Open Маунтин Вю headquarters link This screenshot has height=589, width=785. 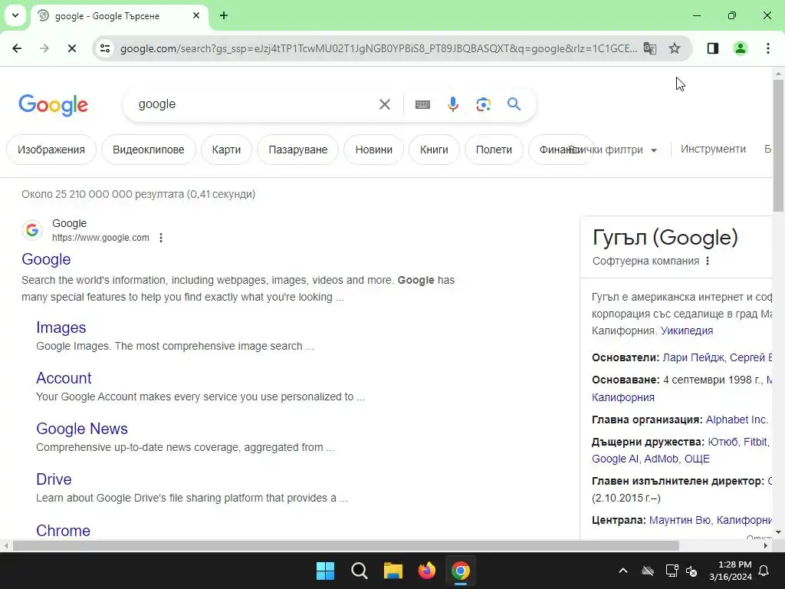(x=680, y=520)
